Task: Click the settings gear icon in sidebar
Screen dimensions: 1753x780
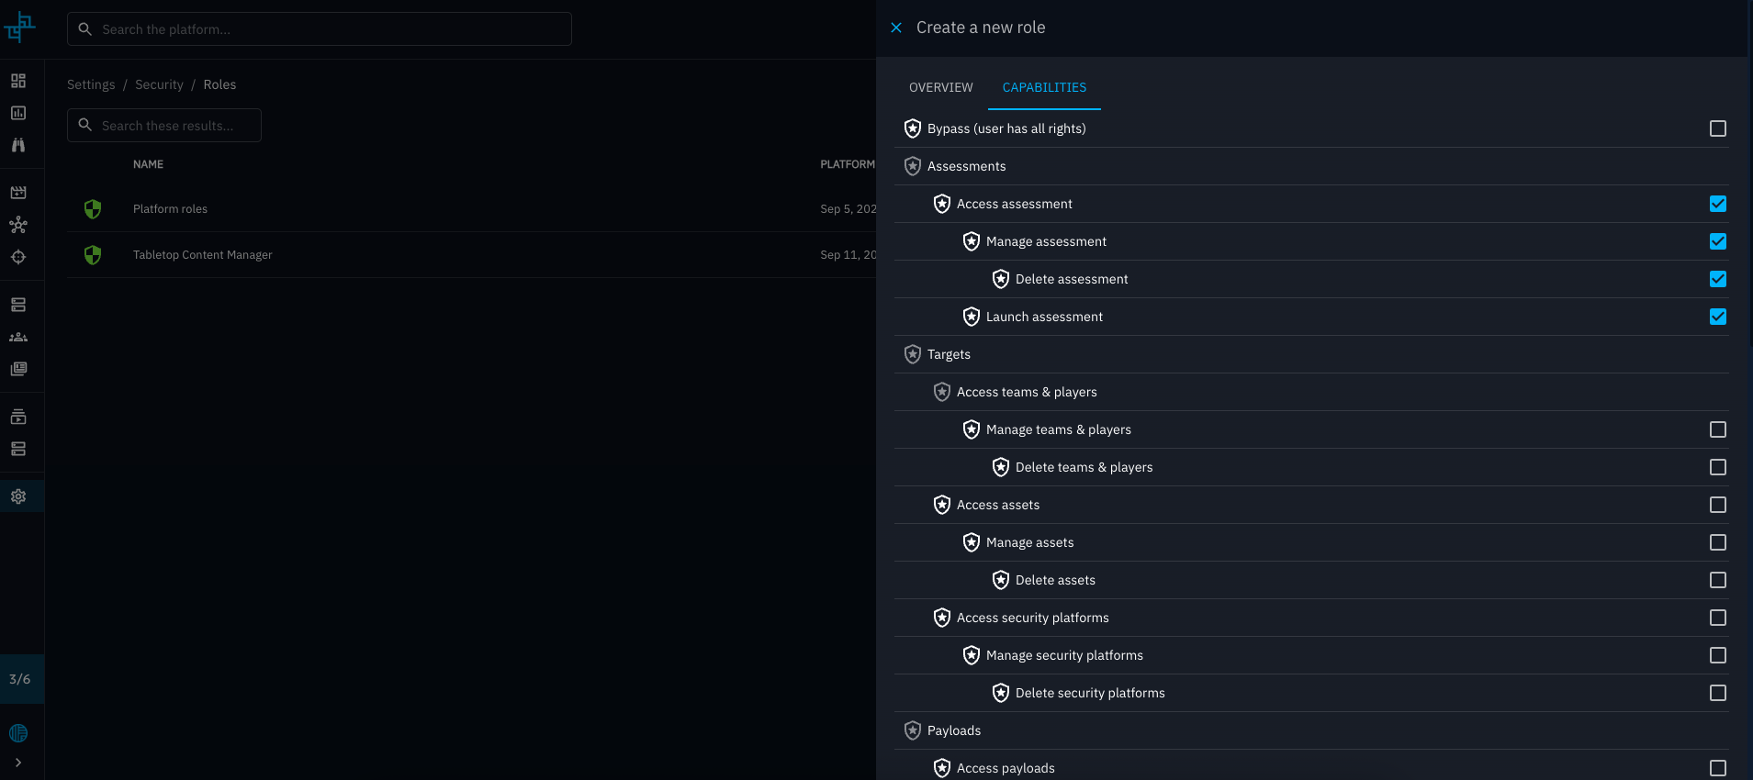Action: [x=18, y=496]
